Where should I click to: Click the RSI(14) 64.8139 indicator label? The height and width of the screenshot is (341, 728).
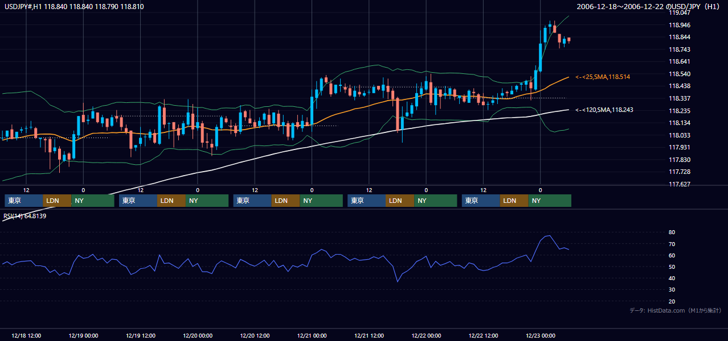[x=24, y=216]
